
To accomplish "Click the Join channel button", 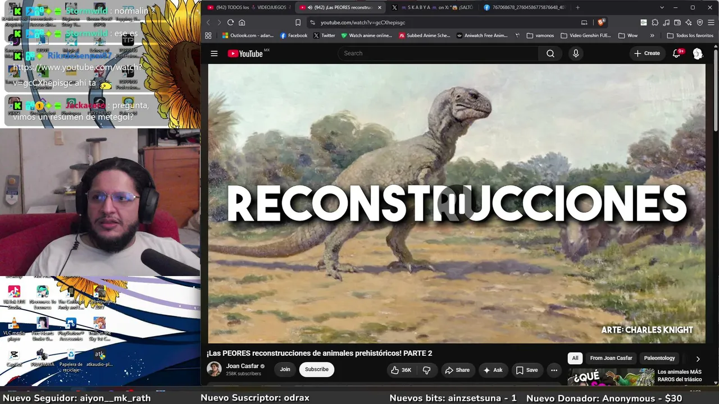I will coord(285,369).
